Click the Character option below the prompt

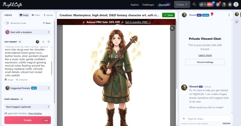(22, 80)
